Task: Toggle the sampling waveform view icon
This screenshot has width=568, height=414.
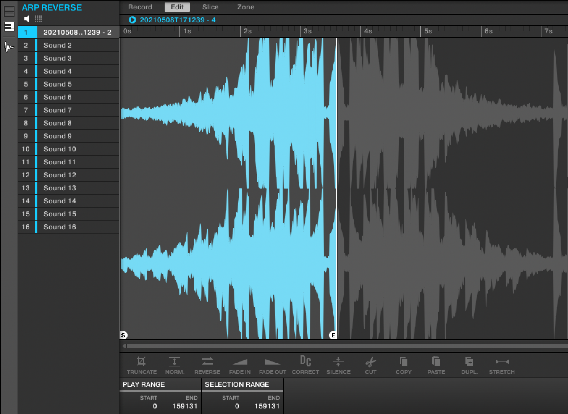Action: click(9, 47)
